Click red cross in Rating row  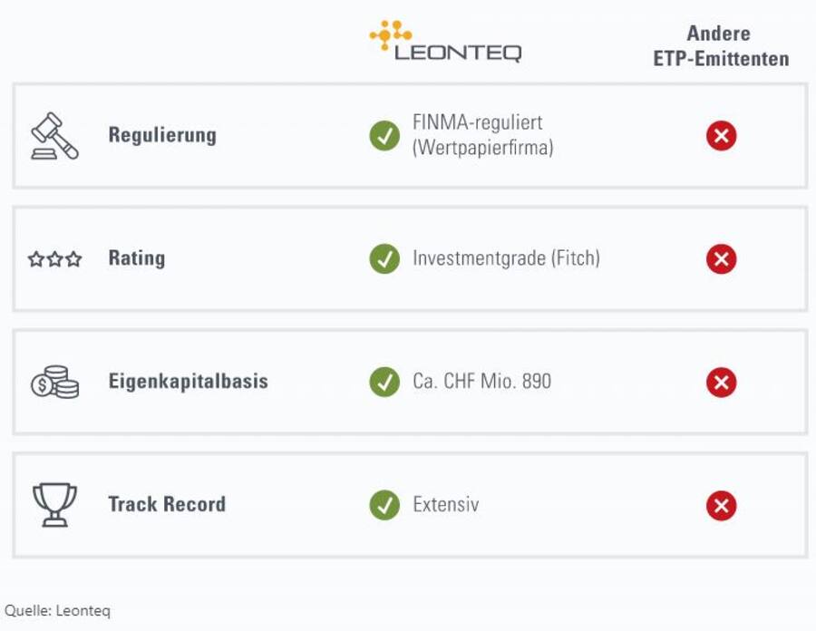click(722, 258)
